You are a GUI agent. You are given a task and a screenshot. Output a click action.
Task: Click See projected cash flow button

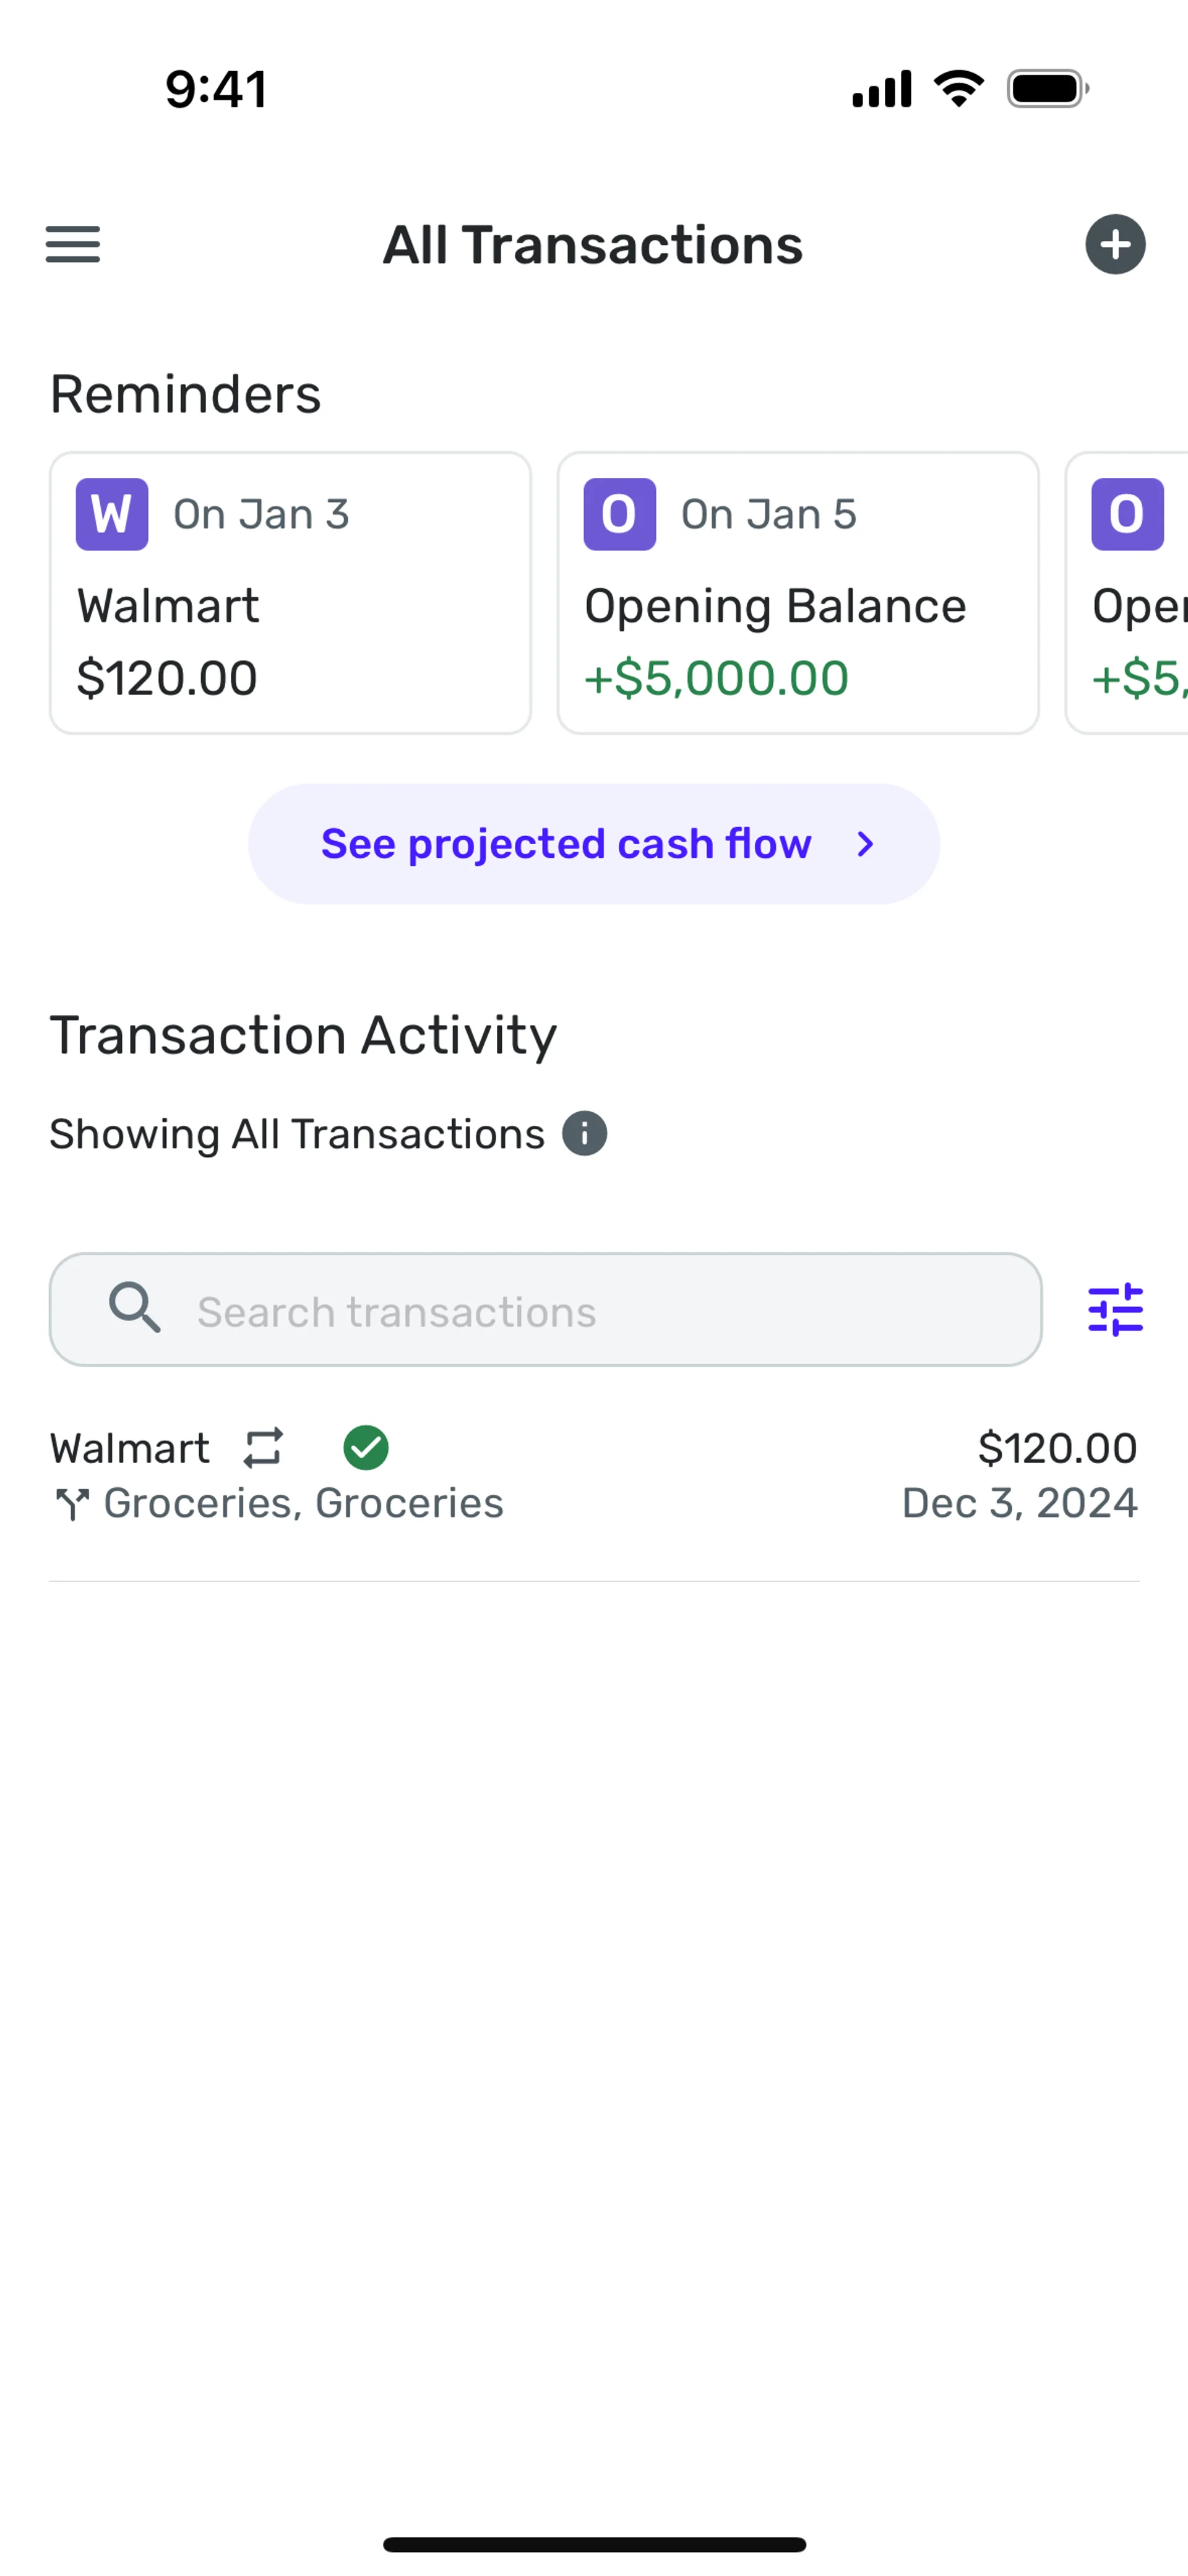566,844
